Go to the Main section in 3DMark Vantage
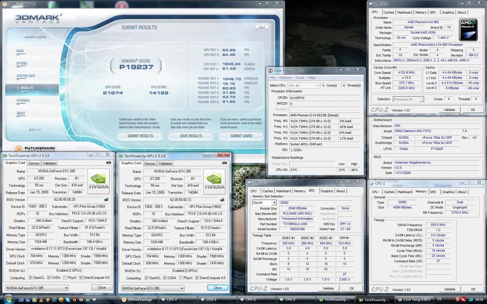 click(20, 51)
